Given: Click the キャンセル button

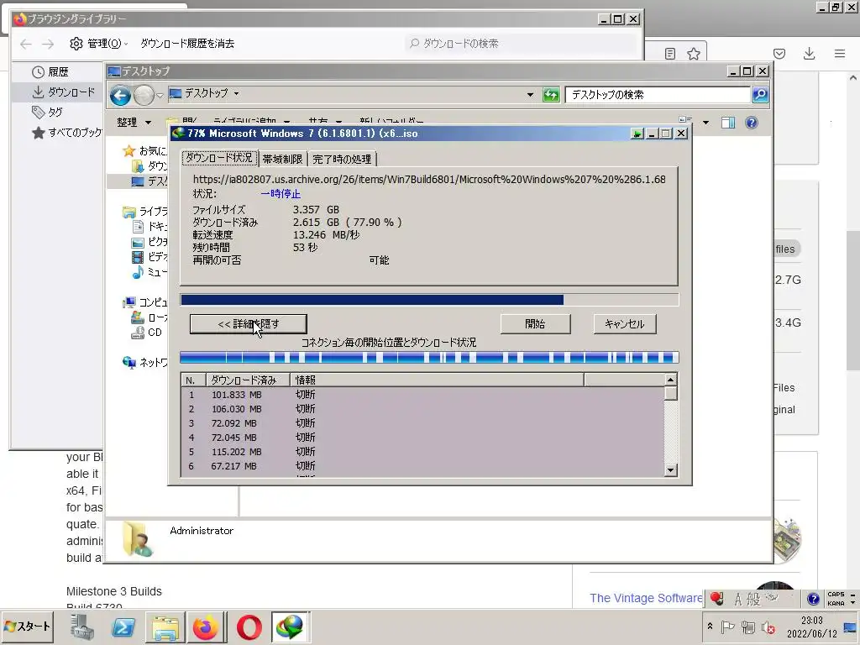Looking at the screenshot, I should coord(625,323).
